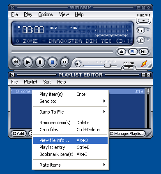This screenshot has width=161, height=174.
Task: Toggle the repeat button
Action: pos(140,30)
